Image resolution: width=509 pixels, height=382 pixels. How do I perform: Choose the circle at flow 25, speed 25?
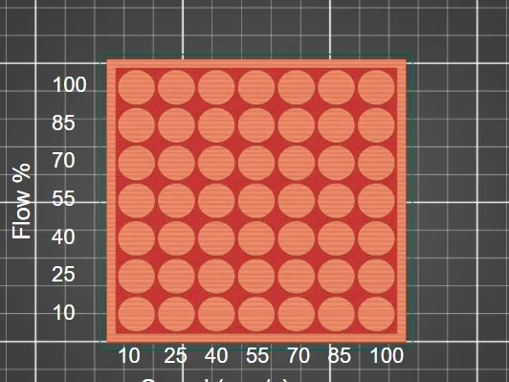click(x=176, y=277)
